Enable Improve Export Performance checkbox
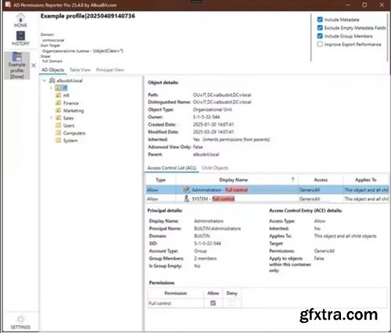Viewport: 391px width, 333px height. 320,45
